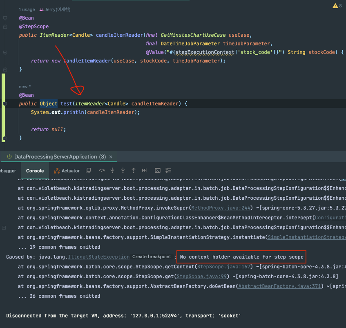Image resolution: width=346 pixels, height=328 pixels.
Task: Click the Trace Current Stream Chain icon
Action: [x=168, y=170]
